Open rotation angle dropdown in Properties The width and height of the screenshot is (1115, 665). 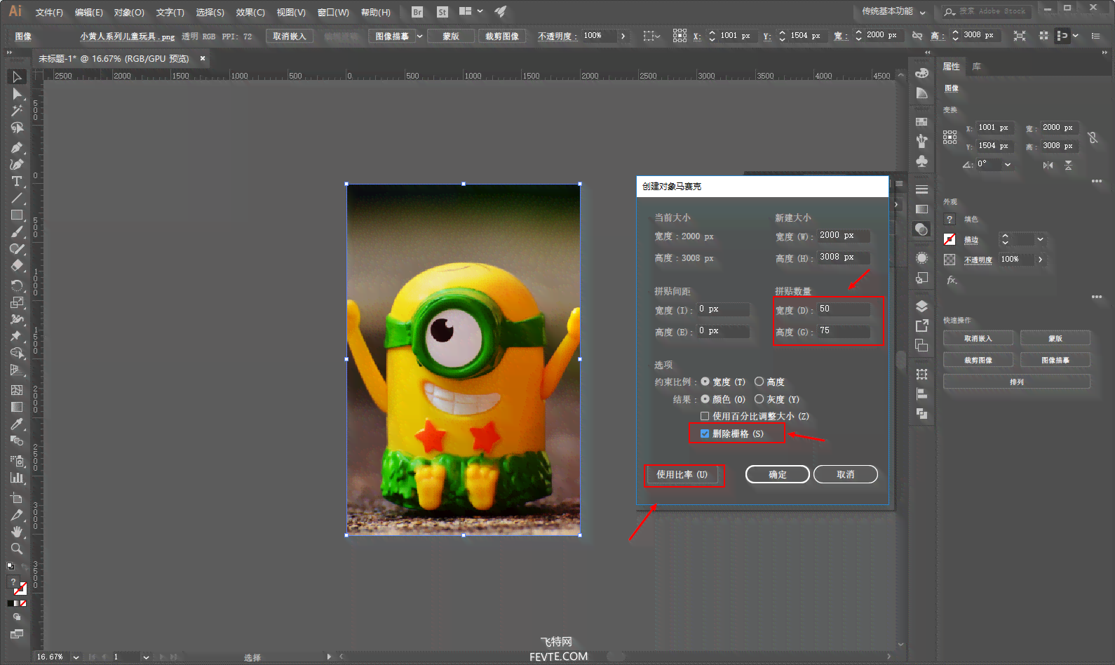click(x=1008, y=164)
